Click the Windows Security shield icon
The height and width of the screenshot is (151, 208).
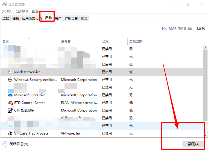pos(10,80)
